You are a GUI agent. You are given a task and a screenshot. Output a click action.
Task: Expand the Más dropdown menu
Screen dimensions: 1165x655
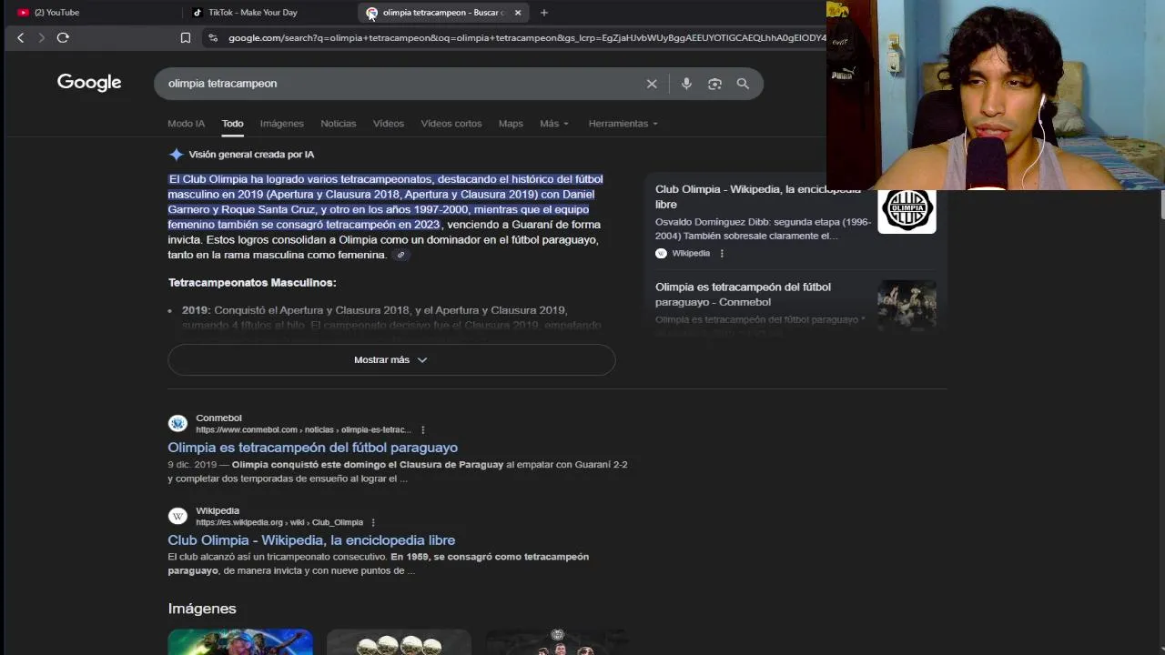(x=553, y=124)
